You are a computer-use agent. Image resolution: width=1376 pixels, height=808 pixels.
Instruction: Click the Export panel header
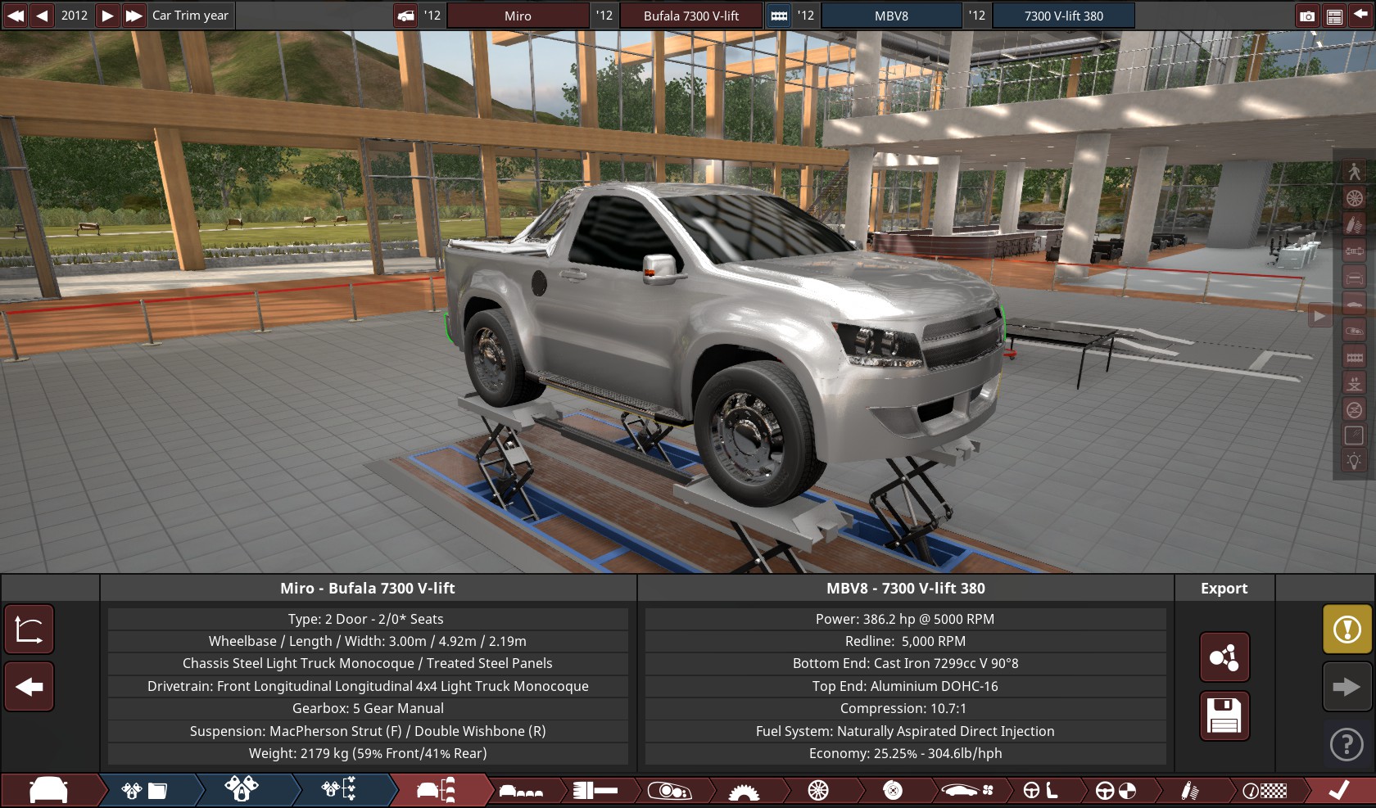(x=1224, y=588)
